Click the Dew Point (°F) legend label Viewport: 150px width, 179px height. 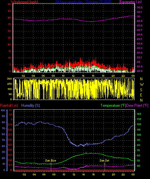point(137,105)
